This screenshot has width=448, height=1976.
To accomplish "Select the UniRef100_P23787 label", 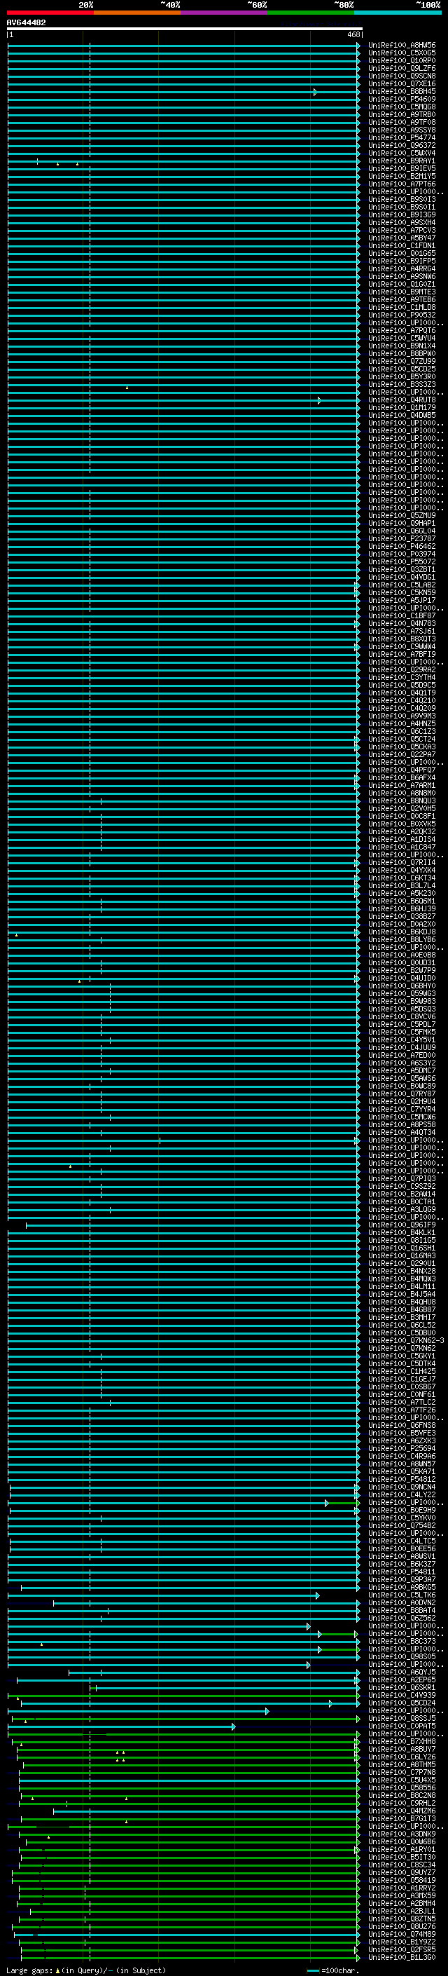I will [402, 539].
